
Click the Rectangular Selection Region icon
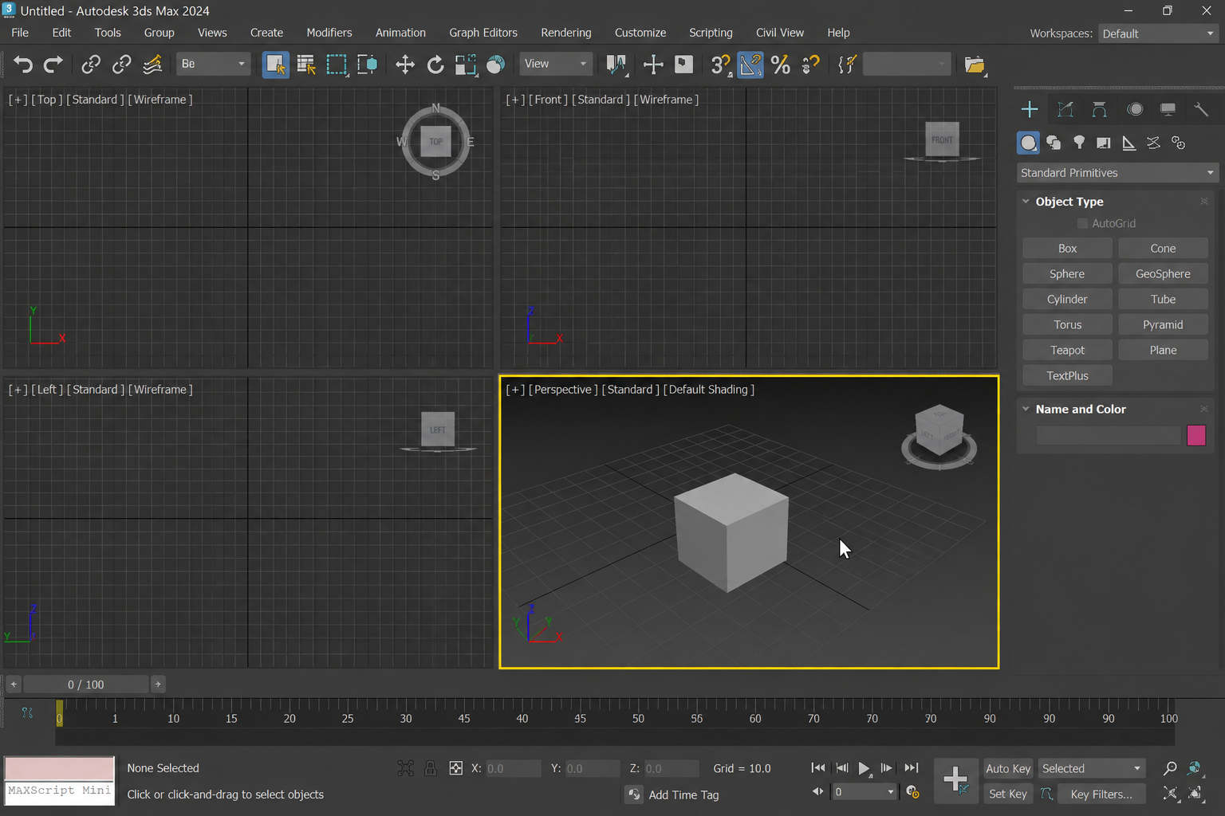(337, 65)
